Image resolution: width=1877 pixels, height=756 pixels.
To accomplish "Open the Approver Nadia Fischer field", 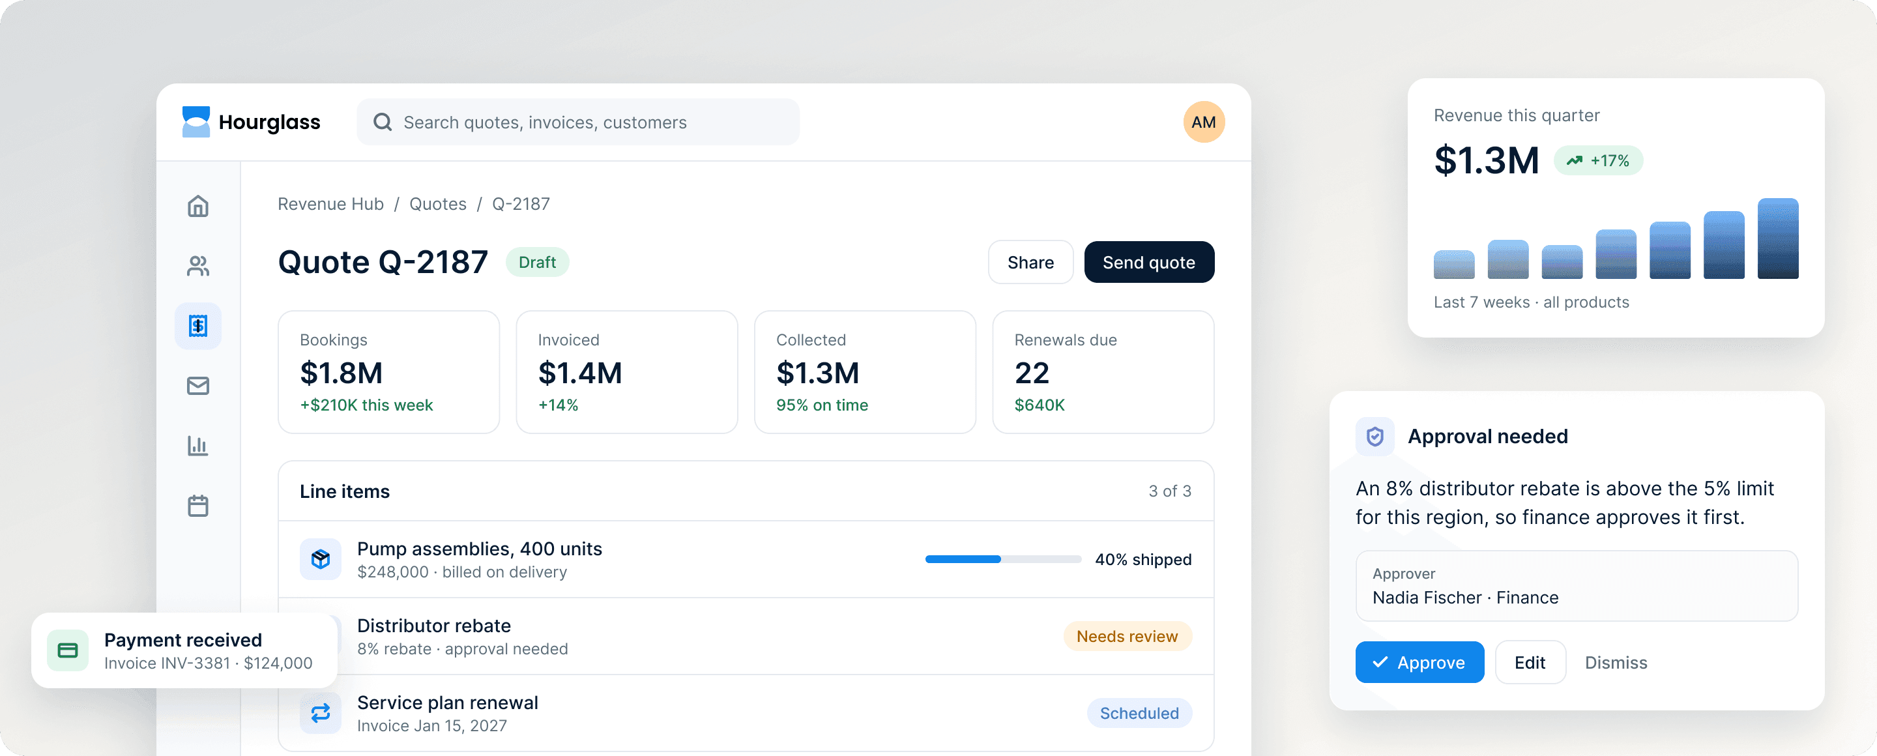I will pyautogui.click(x=1576, y=585).
